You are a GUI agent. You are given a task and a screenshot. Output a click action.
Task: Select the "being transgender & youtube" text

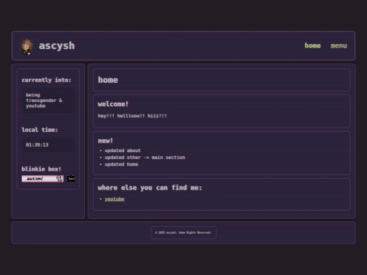[44, 100]
